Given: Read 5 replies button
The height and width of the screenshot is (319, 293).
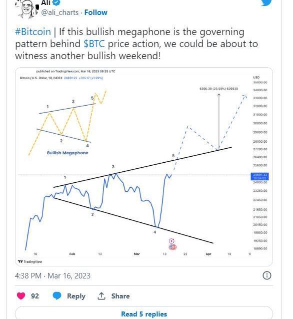Looking at the screenshot, I should (144, 314).
